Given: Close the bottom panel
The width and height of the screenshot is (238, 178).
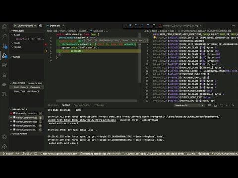Looking at the screenshot, I should coord(233,105).
